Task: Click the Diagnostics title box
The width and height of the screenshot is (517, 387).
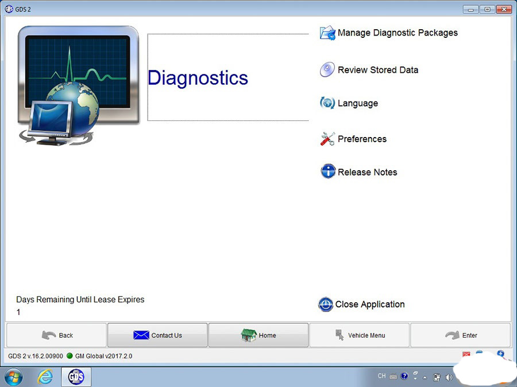Action: click(x=228, y=77)
